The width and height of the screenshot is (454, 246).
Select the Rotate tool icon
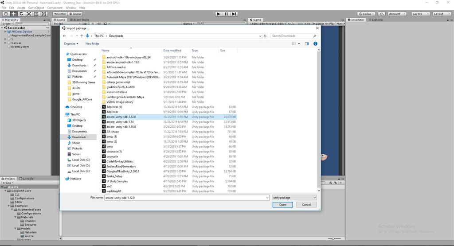[21, 14]
